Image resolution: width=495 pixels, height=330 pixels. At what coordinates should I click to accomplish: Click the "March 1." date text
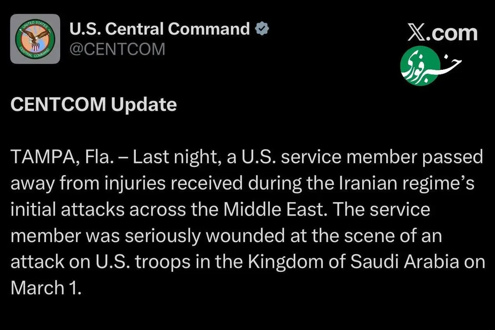tap(45, 288)
